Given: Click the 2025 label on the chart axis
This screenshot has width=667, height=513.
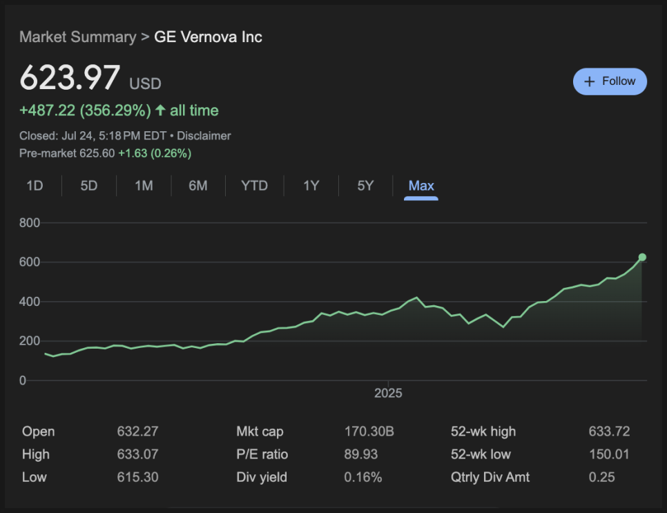Looking at the screenshot, I should tap(388, 393).
